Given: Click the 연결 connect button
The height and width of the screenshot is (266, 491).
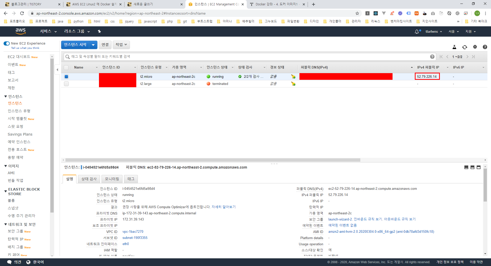Looking at the screenshot, I should point(105,45).
